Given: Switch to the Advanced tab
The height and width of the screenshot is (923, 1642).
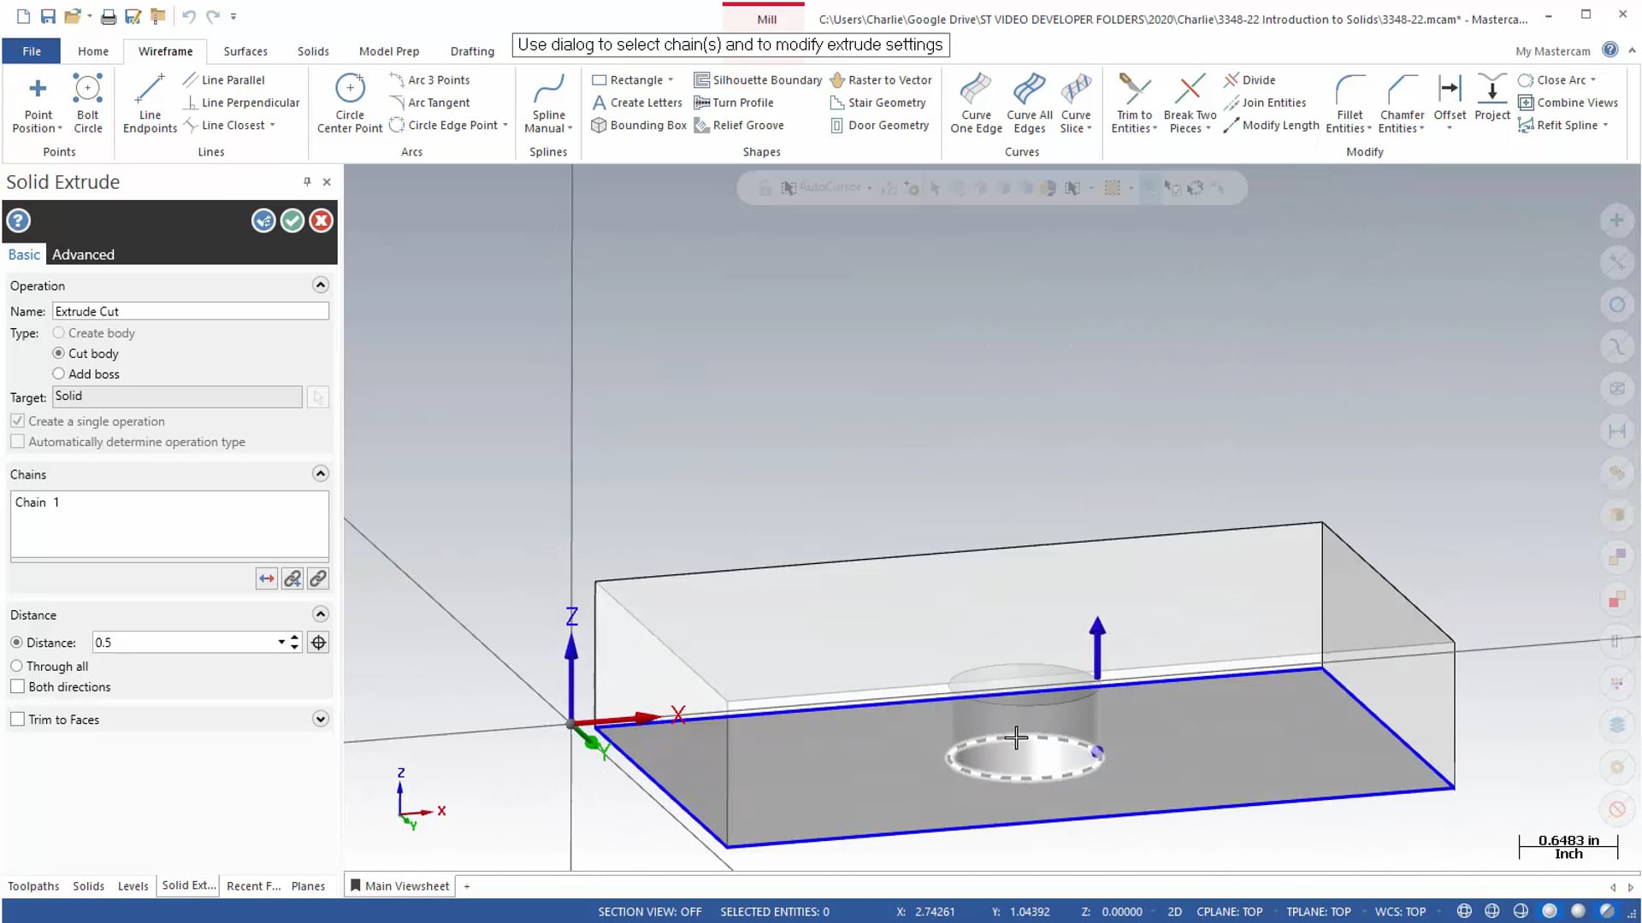Looking at the screenshot, I should click(82, 254).
